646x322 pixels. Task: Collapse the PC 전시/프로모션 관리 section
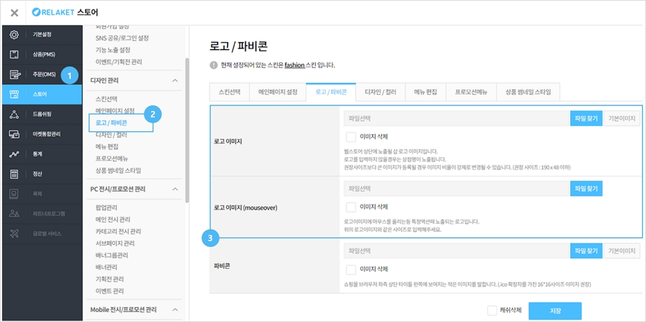[x=174, y=189]
